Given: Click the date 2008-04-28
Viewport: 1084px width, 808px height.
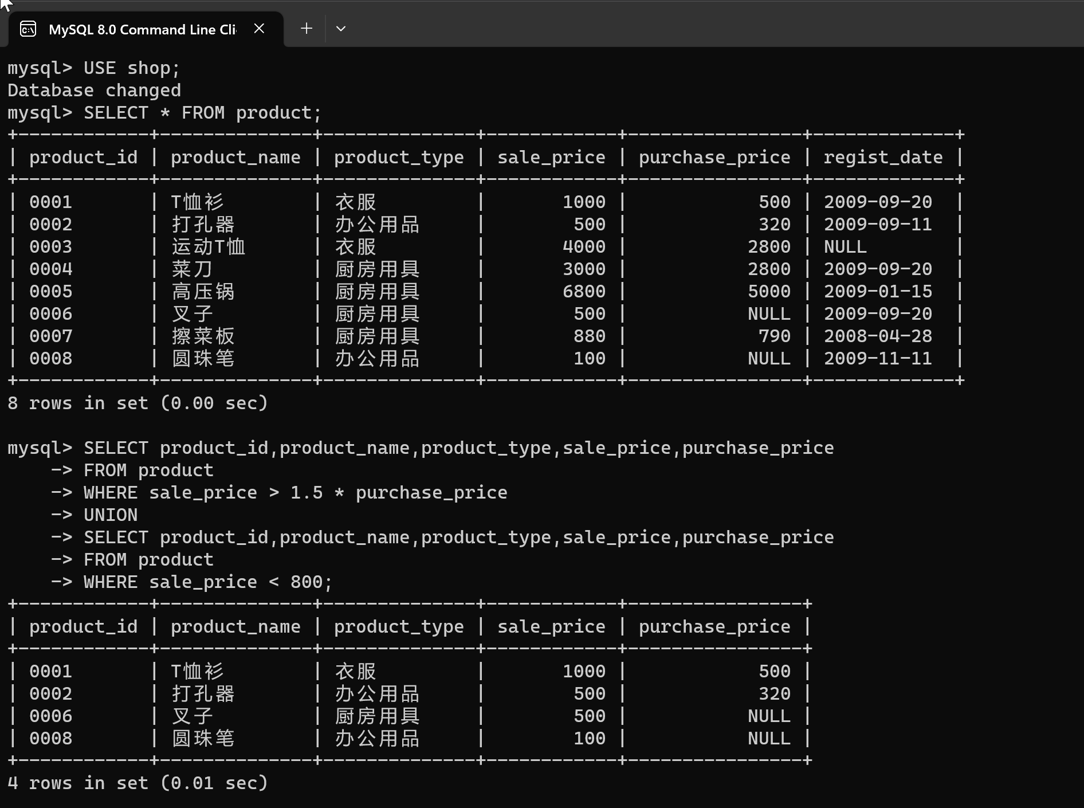Looking at the screenshot, I should (878, 336).
